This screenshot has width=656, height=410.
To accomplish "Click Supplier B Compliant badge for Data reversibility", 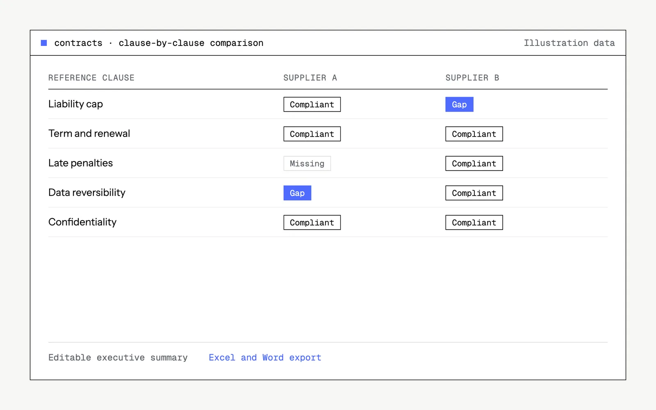I will click(x=474, y=193).
